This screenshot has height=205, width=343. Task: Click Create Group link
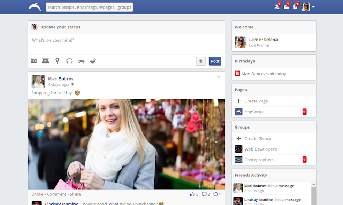(258, 139)
